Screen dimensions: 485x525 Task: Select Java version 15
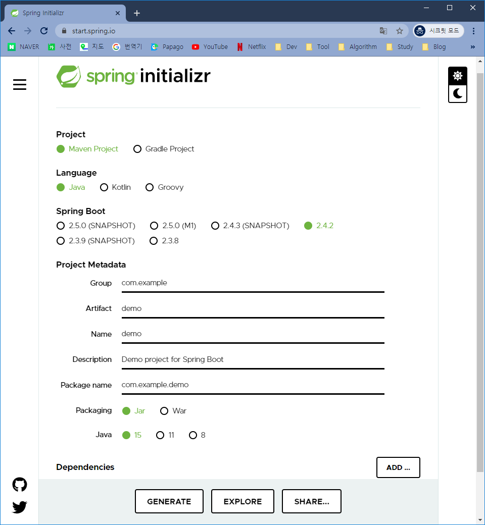click(x=132, y=435)
